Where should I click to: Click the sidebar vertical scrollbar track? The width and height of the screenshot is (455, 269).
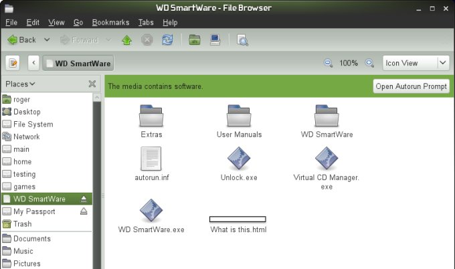click(97, 185)
